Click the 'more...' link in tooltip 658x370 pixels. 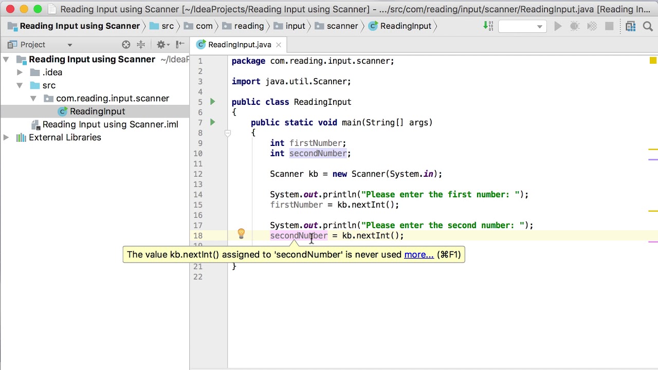click(x=419, y=254)
